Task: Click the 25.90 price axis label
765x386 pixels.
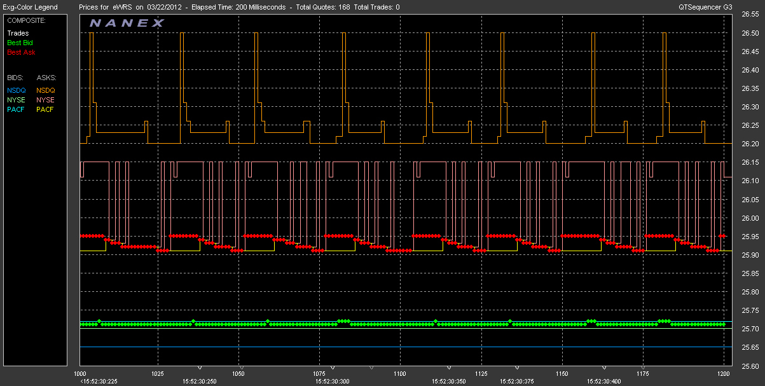Action: [x=750, y=255]
